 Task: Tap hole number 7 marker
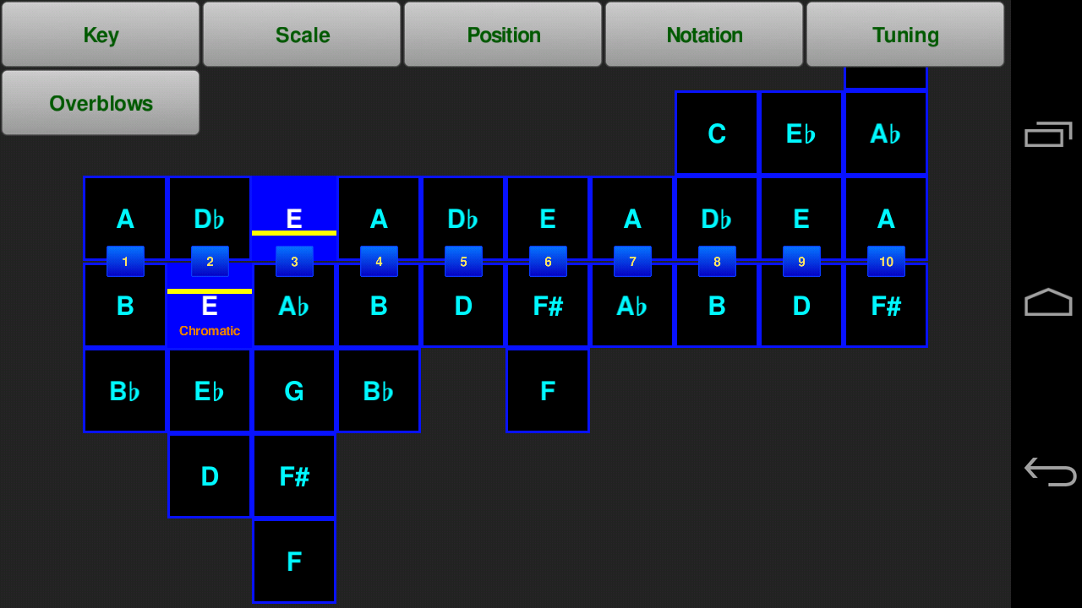(x=632, y=262)
